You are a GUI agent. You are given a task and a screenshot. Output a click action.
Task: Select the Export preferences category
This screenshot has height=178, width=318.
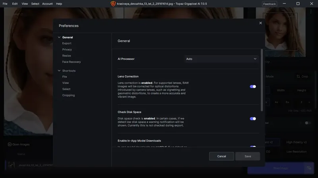pos(67,44)
